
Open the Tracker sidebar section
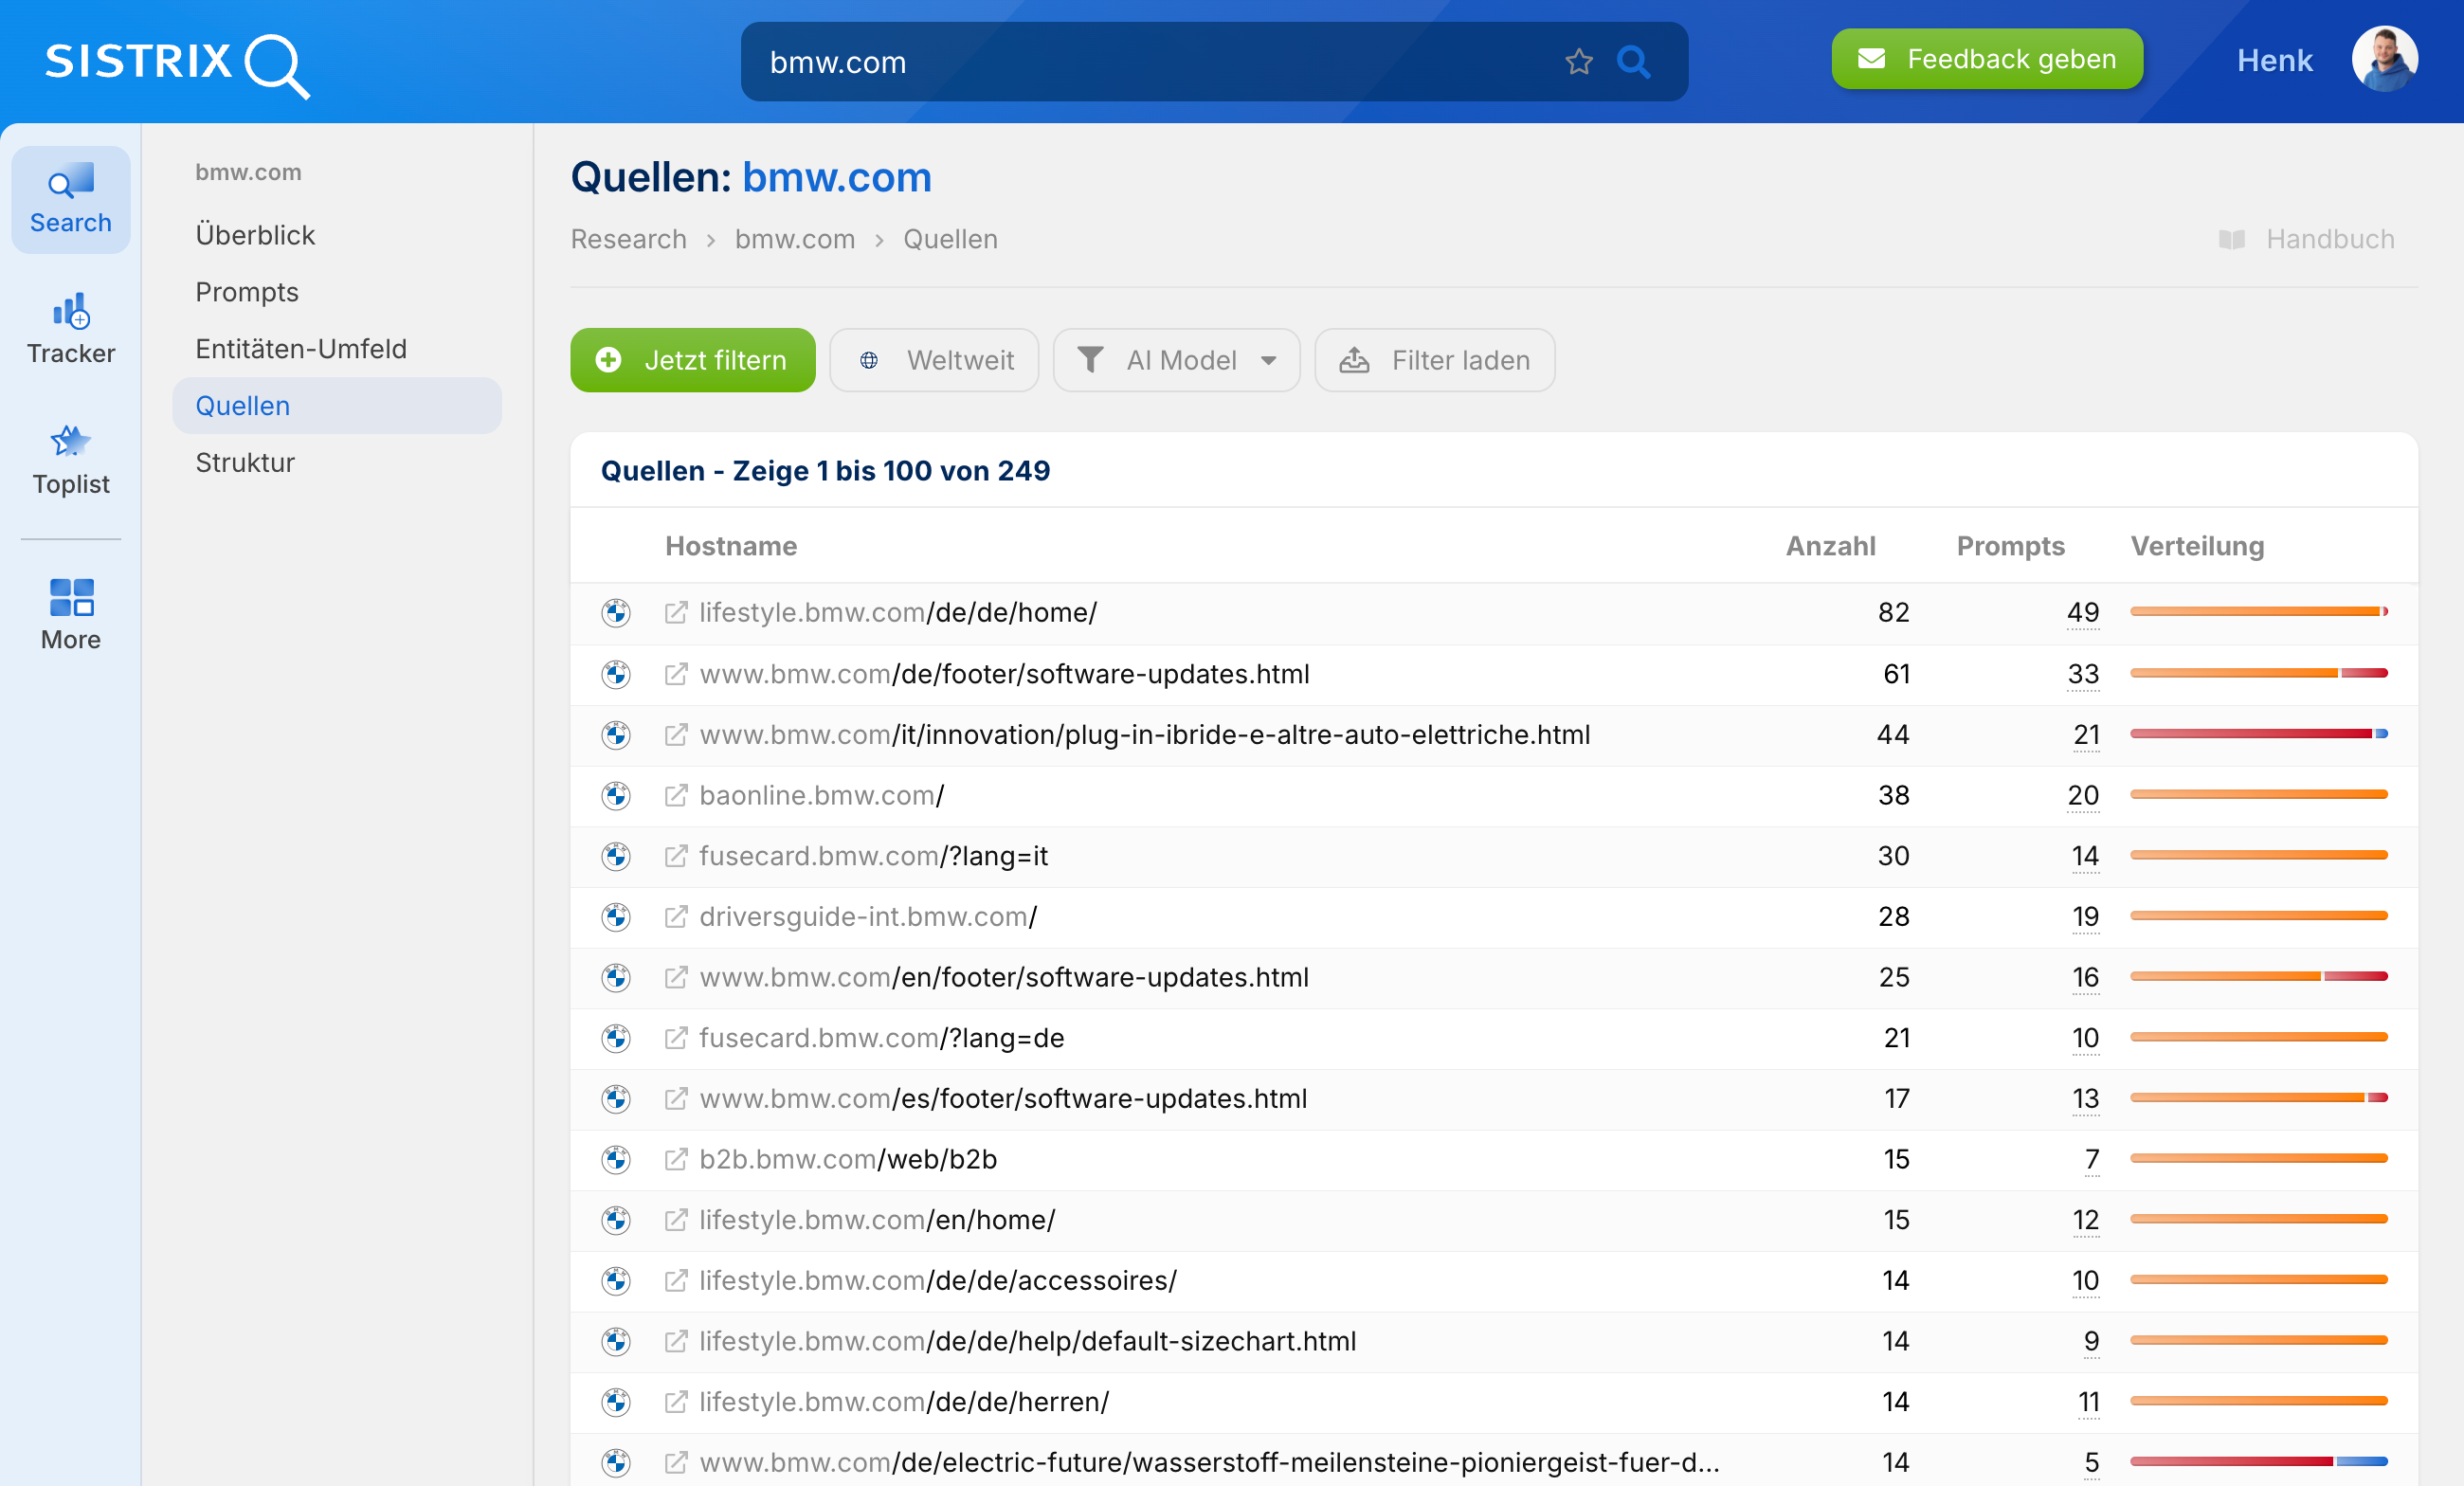(70, 328)
